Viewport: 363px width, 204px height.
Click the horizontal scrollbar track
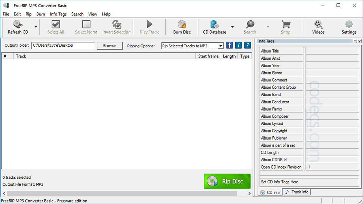click(x=126, y=194)
